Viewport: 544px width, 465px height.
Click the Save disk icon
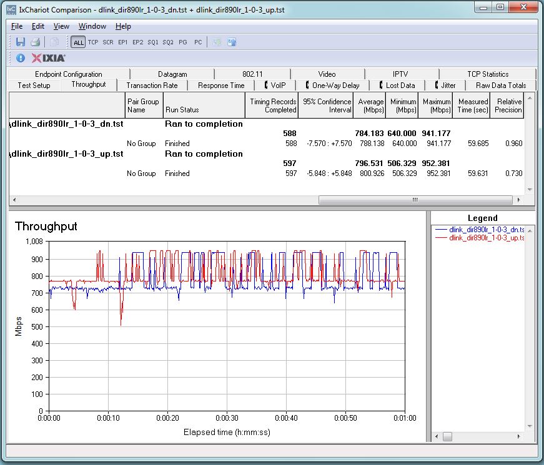pos(21,42)
